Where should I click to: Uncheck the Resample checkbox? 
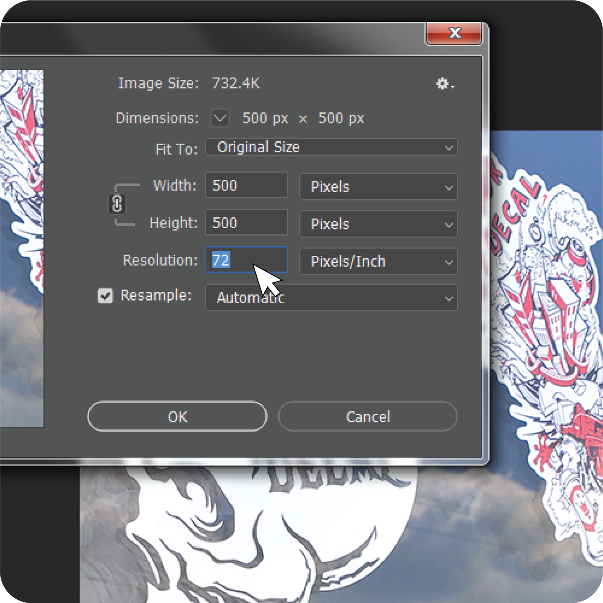click(105, 296)
